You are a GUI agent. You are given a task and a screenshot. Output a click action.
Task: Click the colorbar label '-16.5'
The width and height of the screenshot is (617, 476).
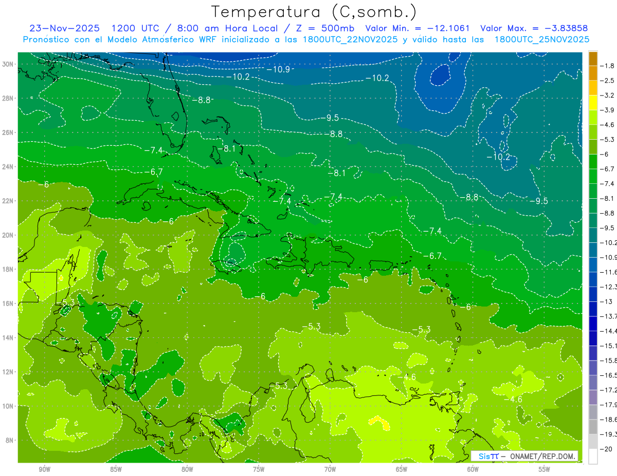point(609,375)
